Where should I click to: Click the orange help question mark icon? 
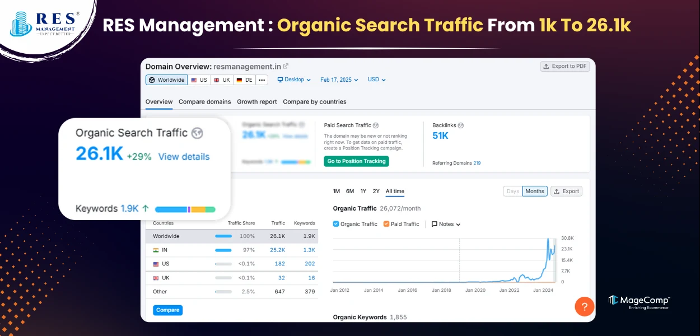(584, 306)
